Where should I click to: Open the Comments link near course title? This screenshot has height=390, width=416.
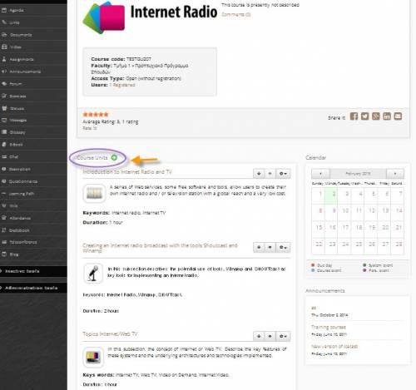click(x=236, y=14)
